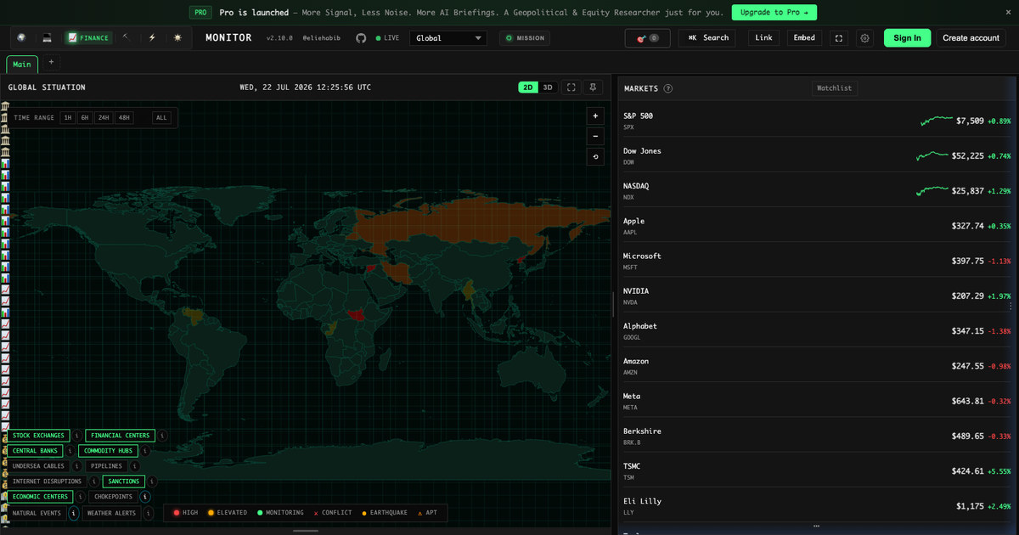Open info icon beside Weather Alerts
The image size is (1019, 535).
tap(149, 513)
